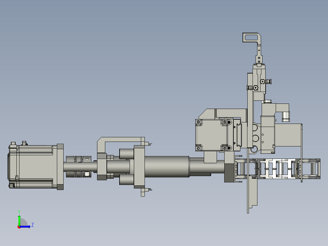Viewport: 328px width, 246px height.
Task: Select the shaft coupling next to the servo motor
Action: pos(79,167)
